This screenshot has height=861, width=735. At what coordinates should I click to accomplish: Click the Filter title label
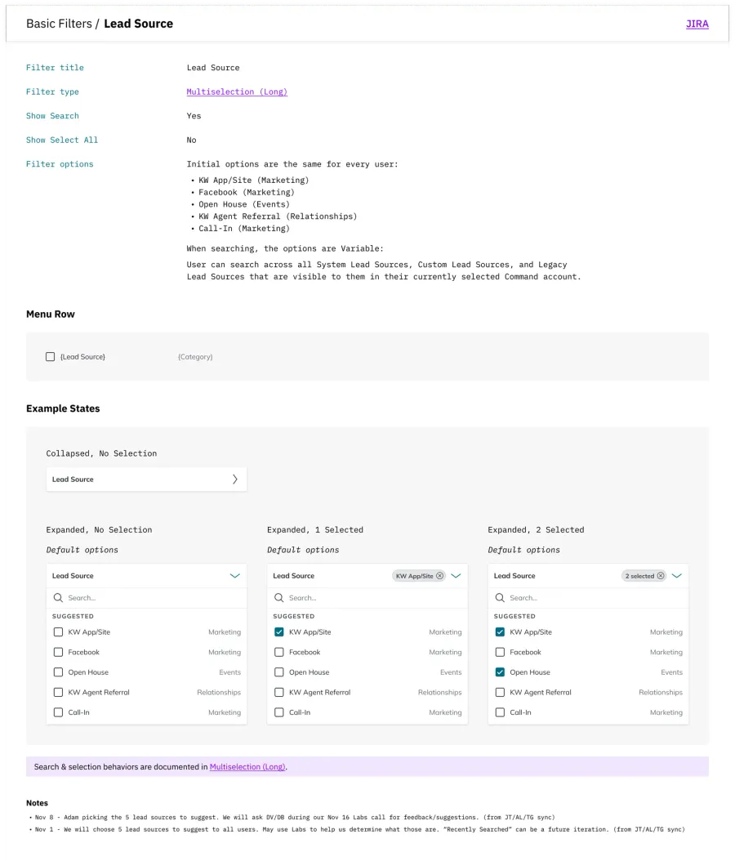(55, 68)
